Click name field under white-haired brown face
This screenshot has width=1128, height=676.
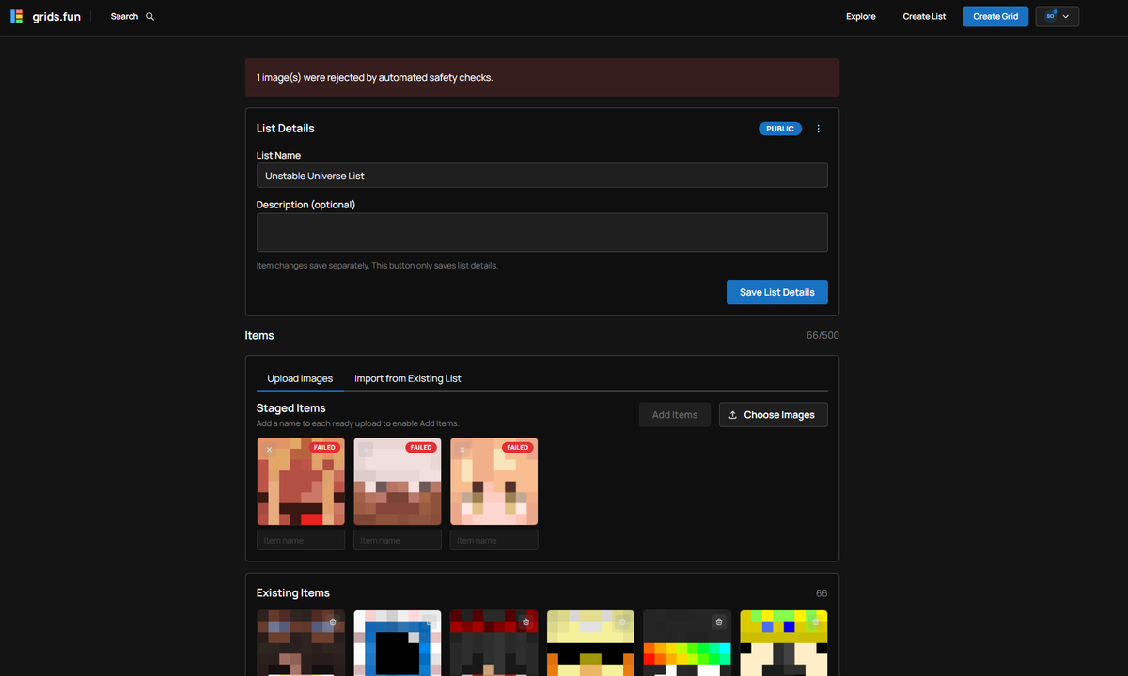pos(398,540)
